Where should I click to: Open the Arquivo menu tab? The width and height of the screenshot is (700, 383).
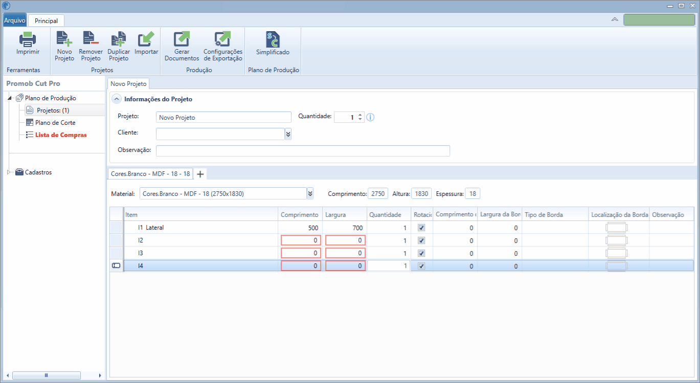click(x=15, y=20)
